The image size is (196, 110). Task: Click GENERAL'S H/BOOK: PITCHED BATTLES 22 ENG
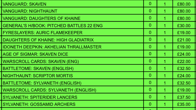coord(53,26)
